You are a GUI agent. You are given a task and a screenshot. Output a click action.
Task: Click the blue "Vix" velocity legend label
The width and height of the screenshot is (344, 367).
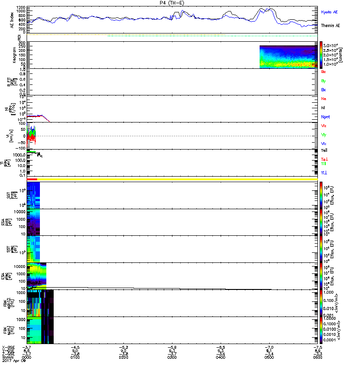[324, 144]
